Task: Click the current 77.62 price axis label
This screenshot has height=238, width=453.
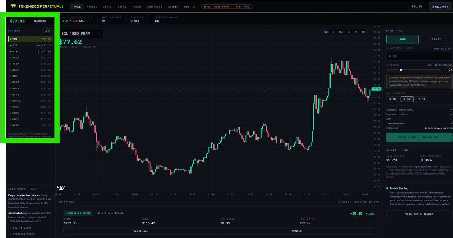Action: pos(377,89)
